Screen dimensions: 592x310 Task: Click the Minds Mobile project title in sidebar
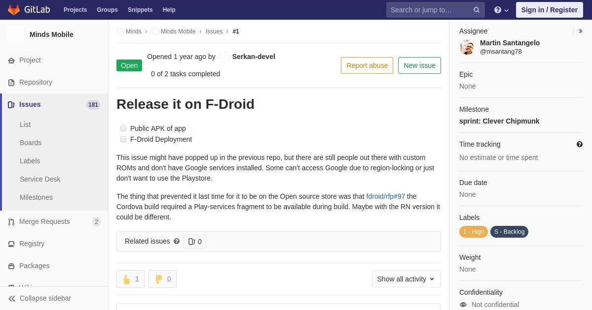coord(51,34)
